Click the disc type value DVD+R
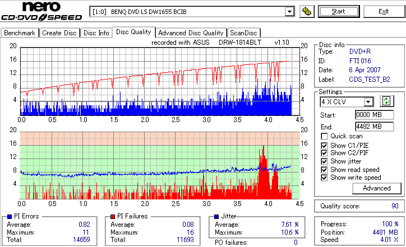The image size is (406, 247). tap(360, 52)
